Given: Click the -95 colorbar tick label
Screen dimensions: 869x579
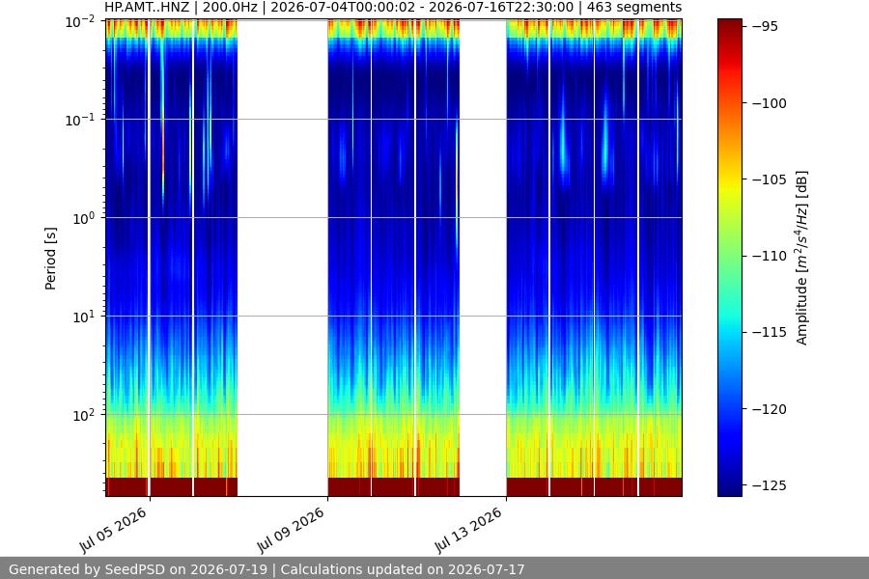Looking at the screenshot, I should point(765,27).
